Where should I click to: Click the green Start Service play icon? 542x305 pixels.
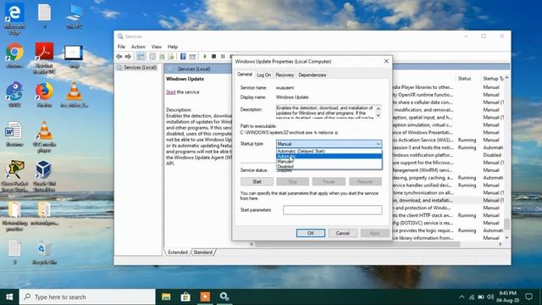point(205,57)
